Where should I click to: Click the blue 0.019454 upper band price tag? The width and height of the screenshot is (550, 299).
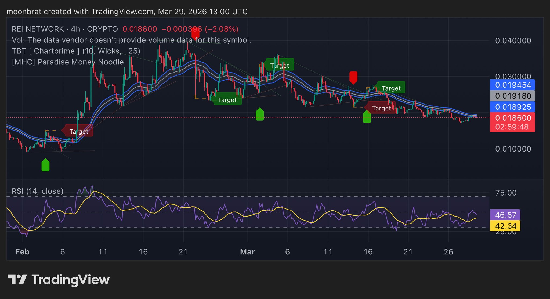tap(512, 85)
